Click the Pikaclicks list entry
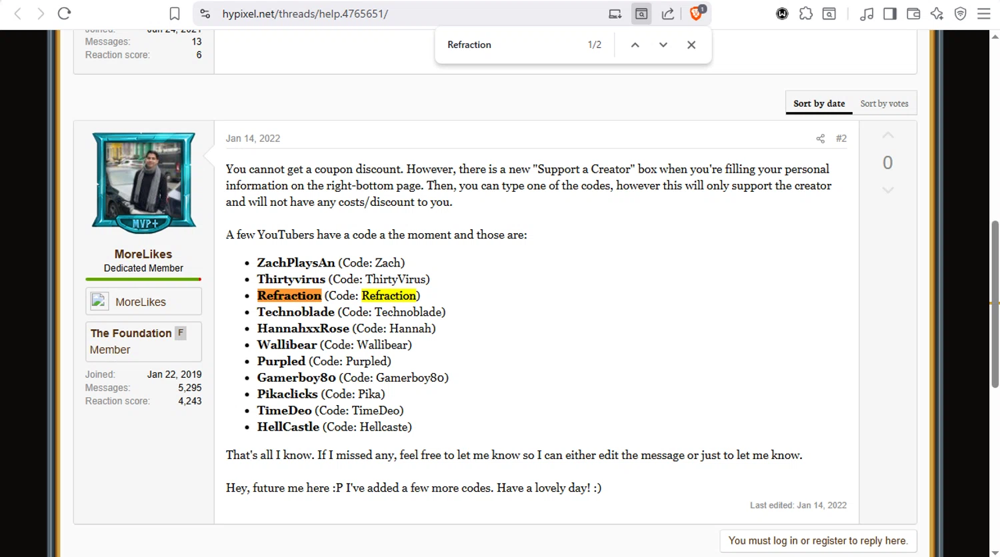 click(x=321, y=394)
